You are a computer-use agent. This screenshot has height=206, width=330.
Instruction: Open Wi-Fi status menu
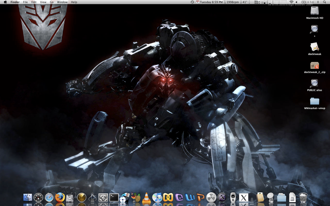(x=291, y=2)
